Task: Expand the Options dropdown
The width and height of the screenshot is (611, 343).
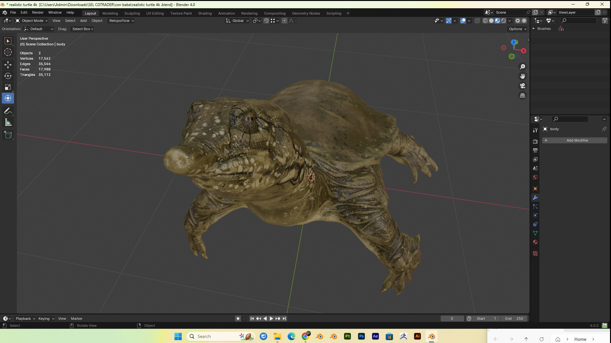Action: click(517, 29)
